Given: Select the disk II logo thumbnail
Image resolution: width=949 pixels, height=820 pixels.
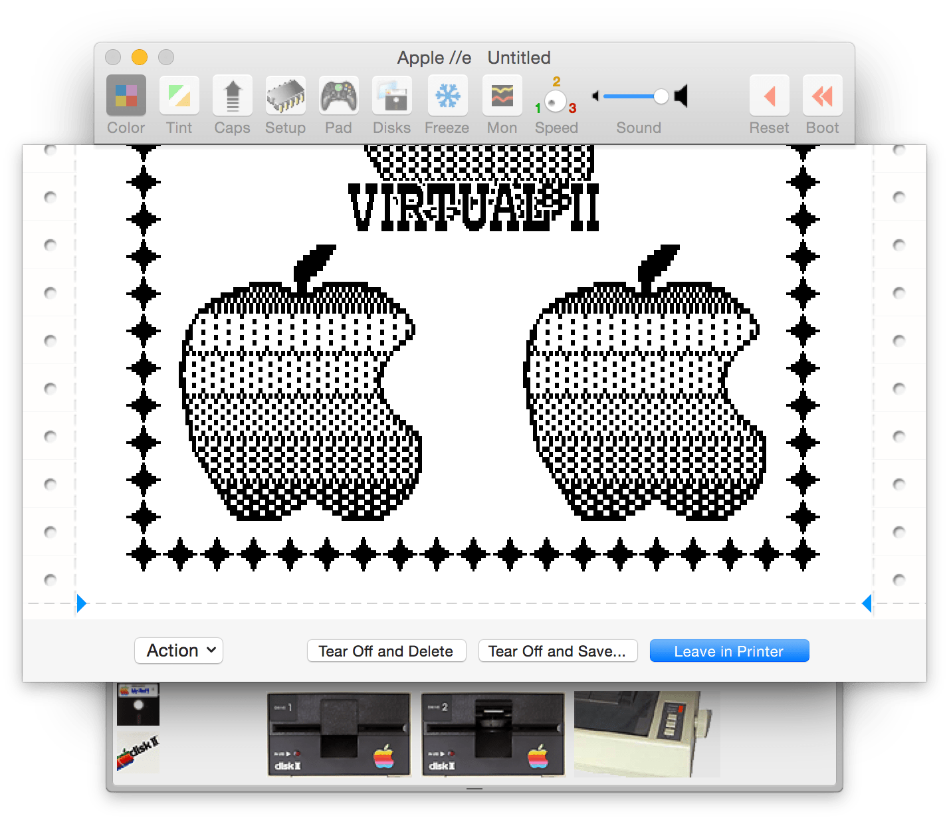Looking at the screenshot, I should click(138, 753).
